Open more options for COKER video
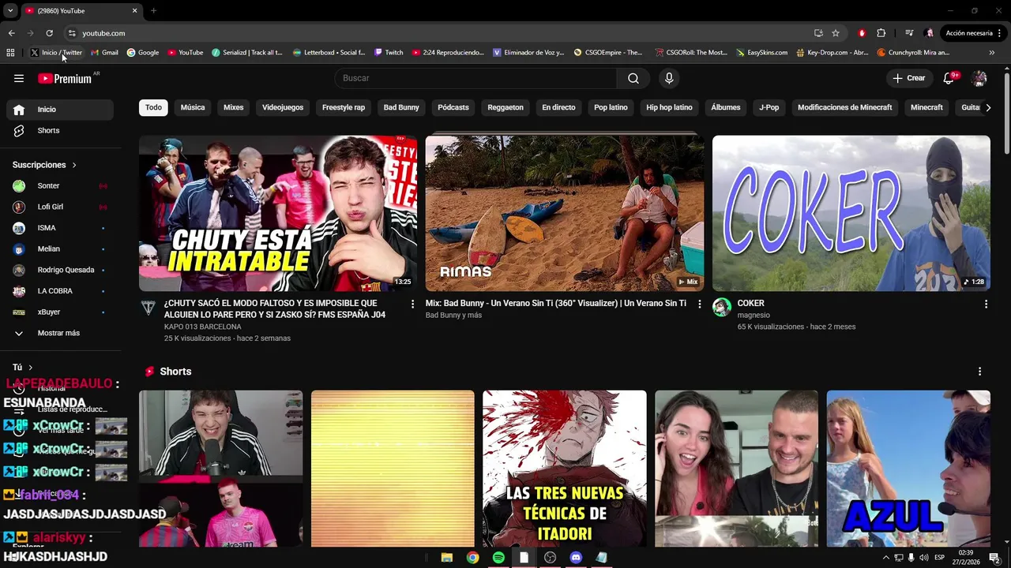1011x568 pixels. pyautogui.click(x=986, y=304)
